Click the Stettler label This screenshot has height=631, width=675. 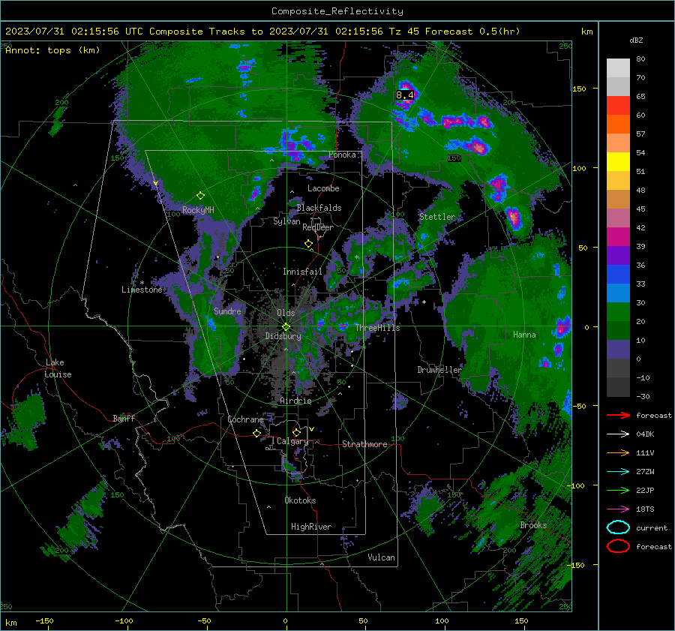pyautogui.click(x=437, y=217)
